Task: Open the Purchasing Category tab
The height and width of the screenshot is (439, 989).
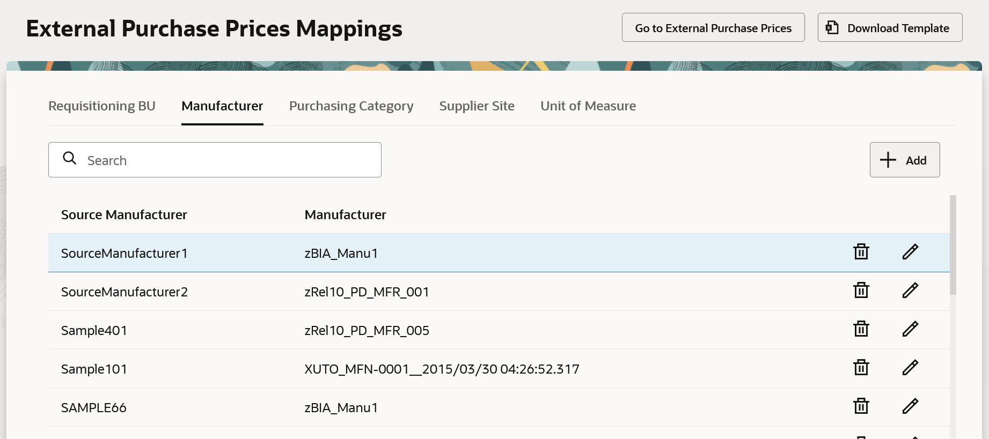Action: 351,106
